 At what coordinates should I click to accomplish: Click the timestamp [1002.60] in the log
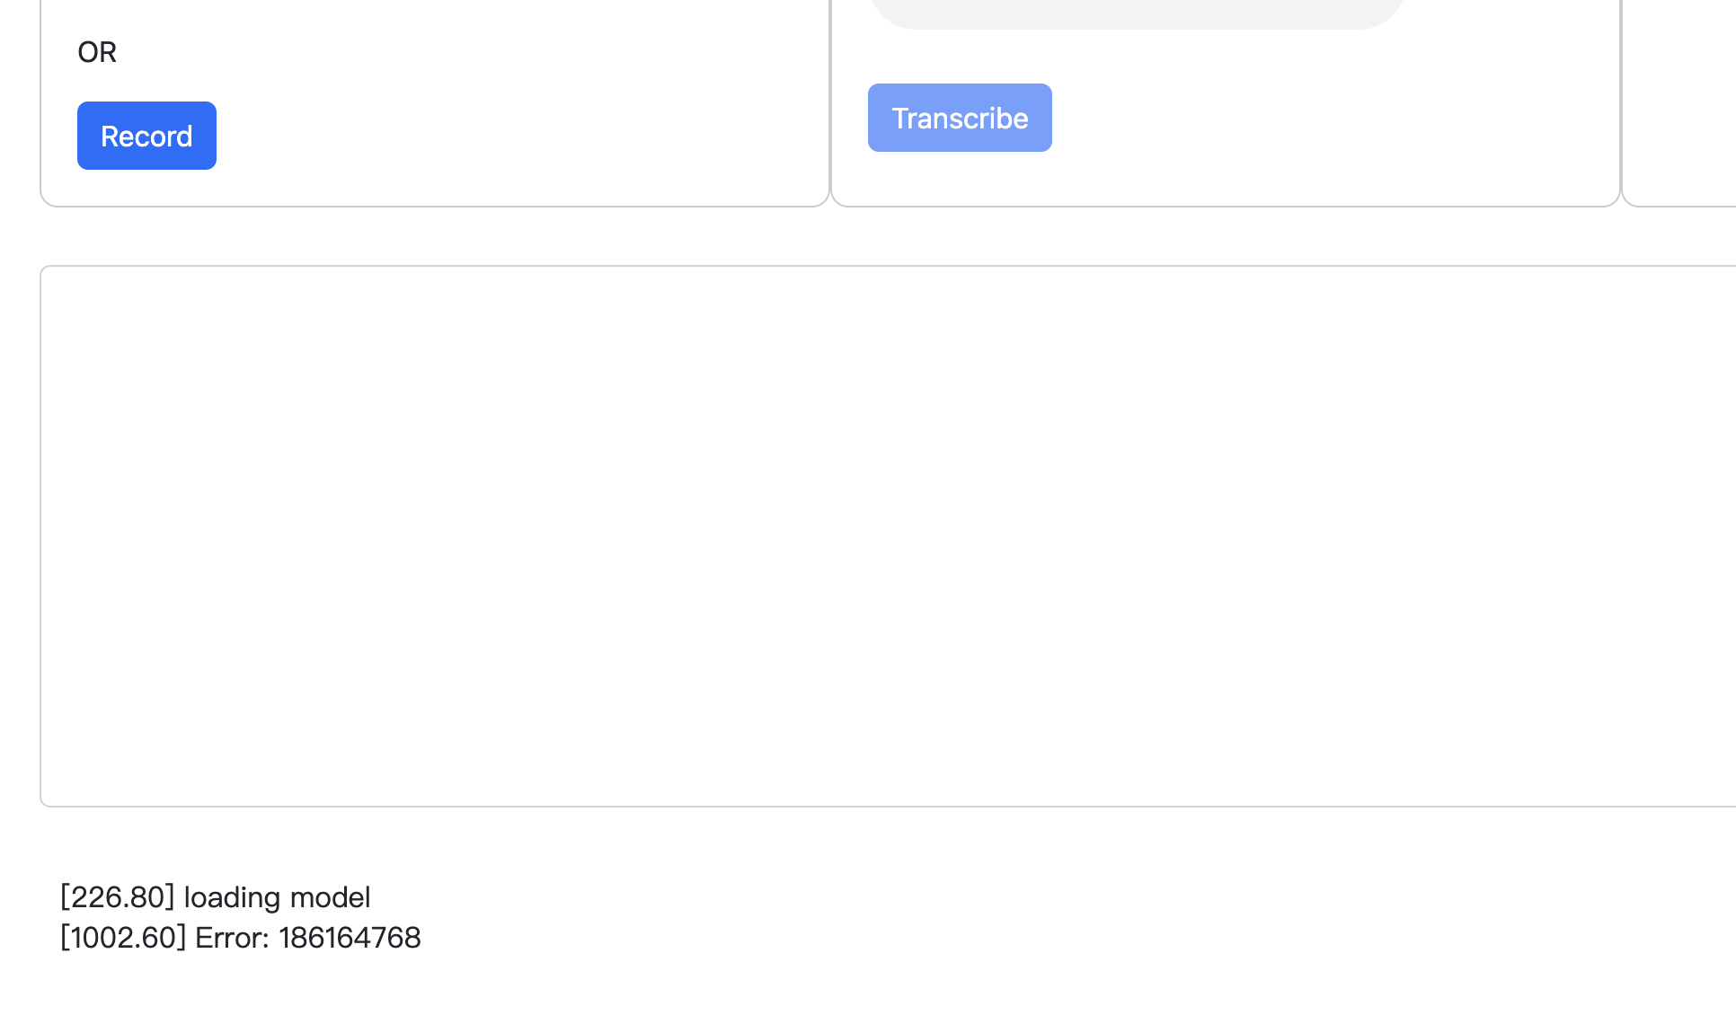pyautogui.click(x=122, y=937)
